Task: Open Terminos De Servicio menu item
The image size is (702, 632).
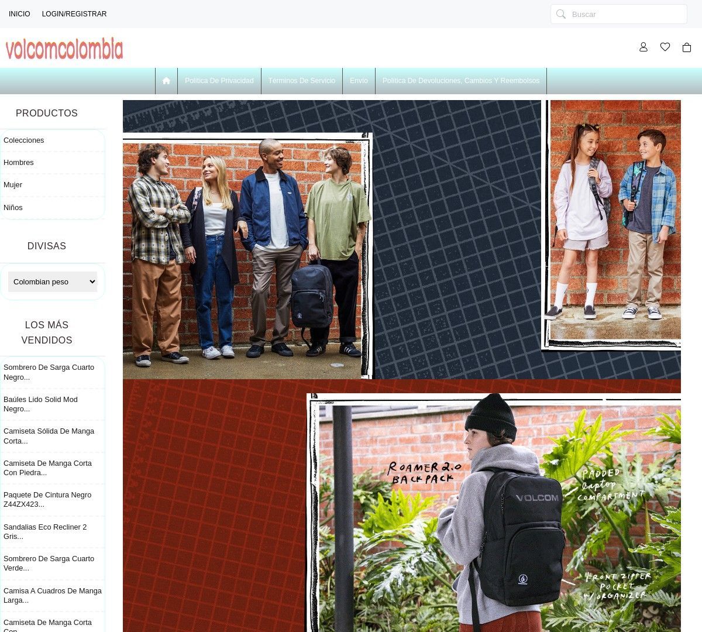Action: 302,81
